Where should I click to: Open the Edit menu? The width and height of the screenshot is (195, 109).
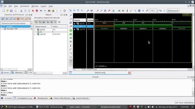tap(10, 6)
